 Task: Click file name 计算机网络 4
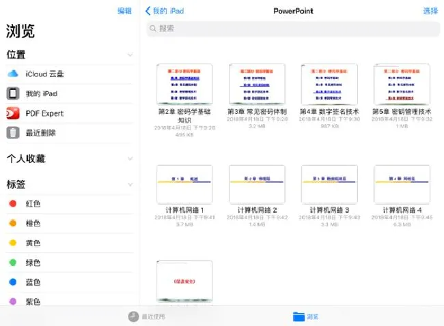(402, 210)
